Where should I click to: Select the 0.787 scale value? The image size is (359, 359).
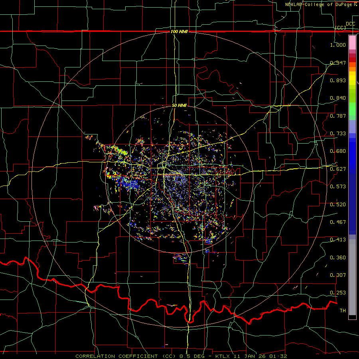point(338,116)
